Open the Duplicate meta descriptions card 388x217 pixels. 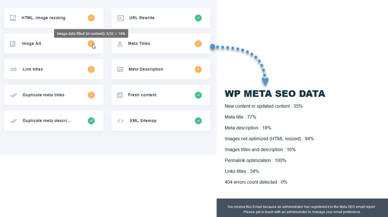[x=47, y=121]
